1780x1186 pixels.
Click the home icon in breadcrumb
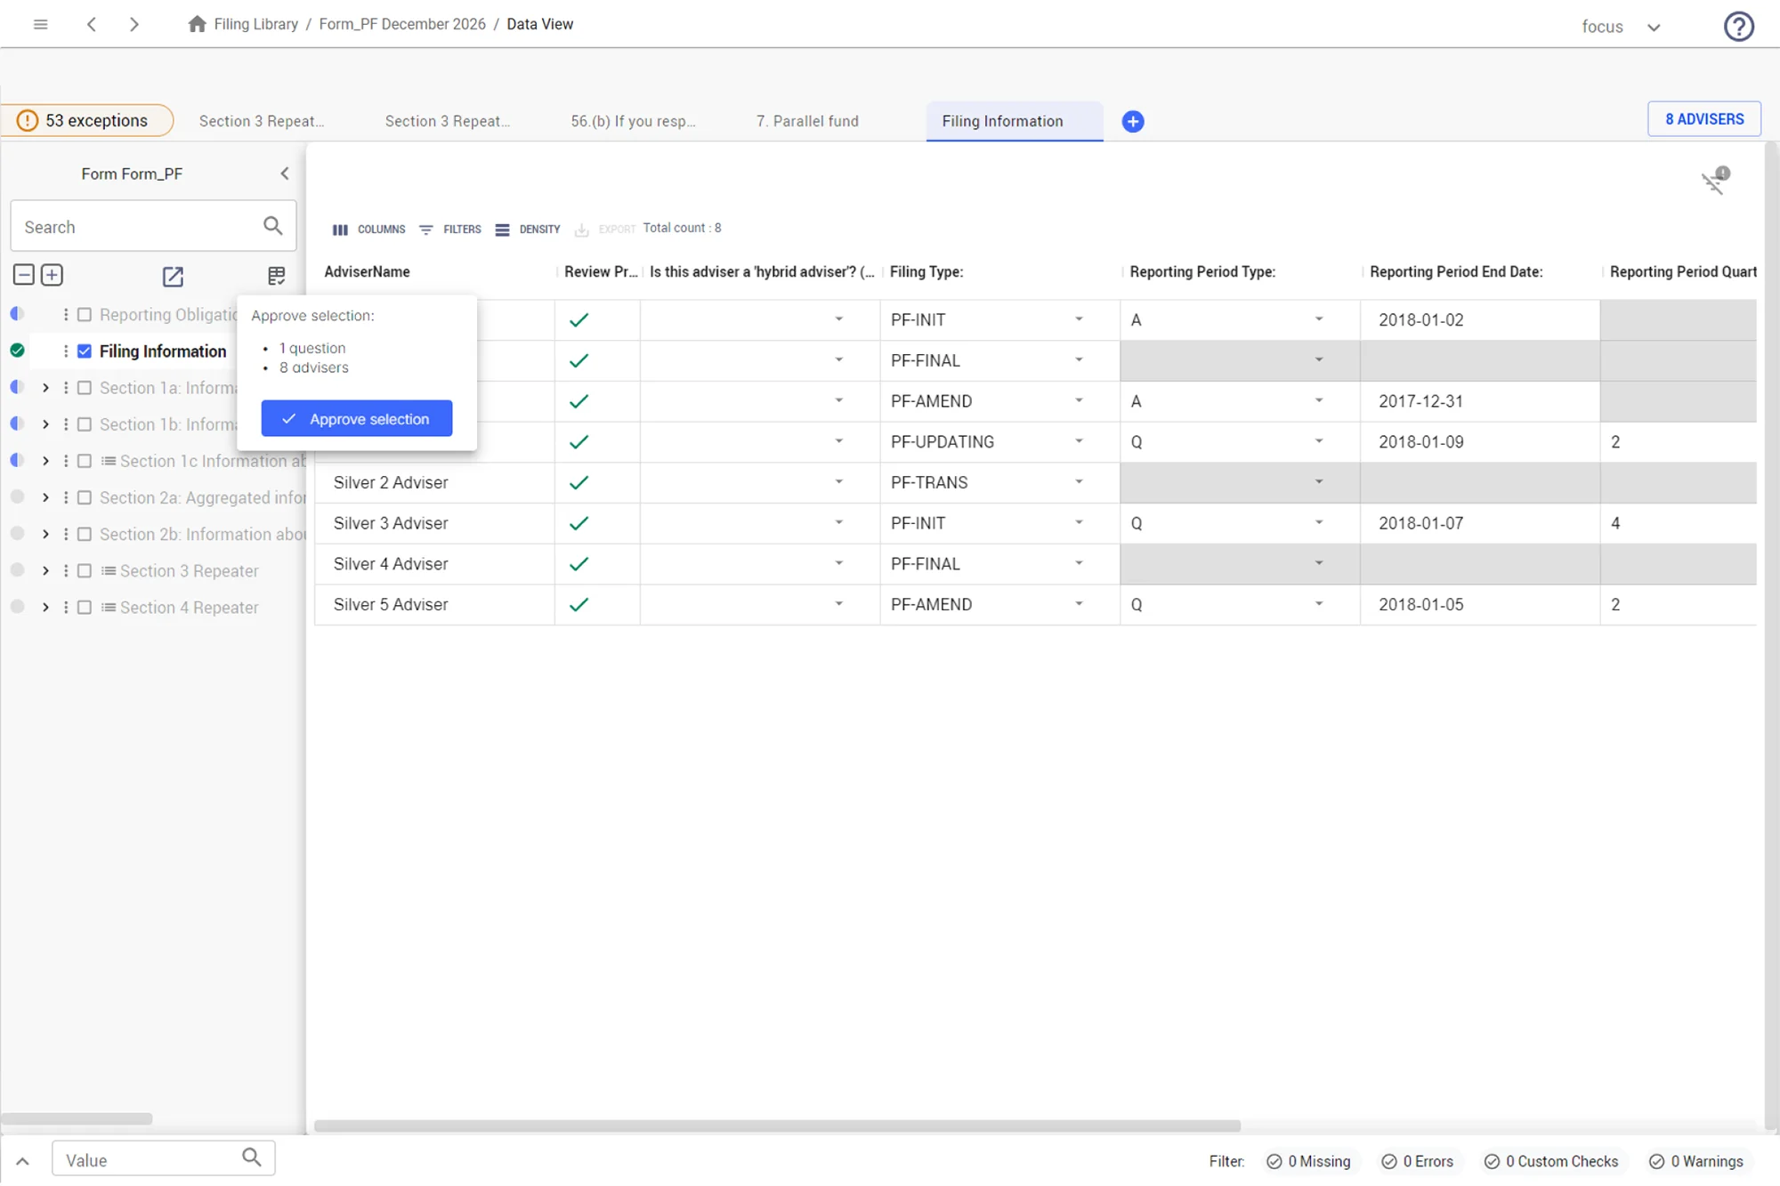pos(197,24)
